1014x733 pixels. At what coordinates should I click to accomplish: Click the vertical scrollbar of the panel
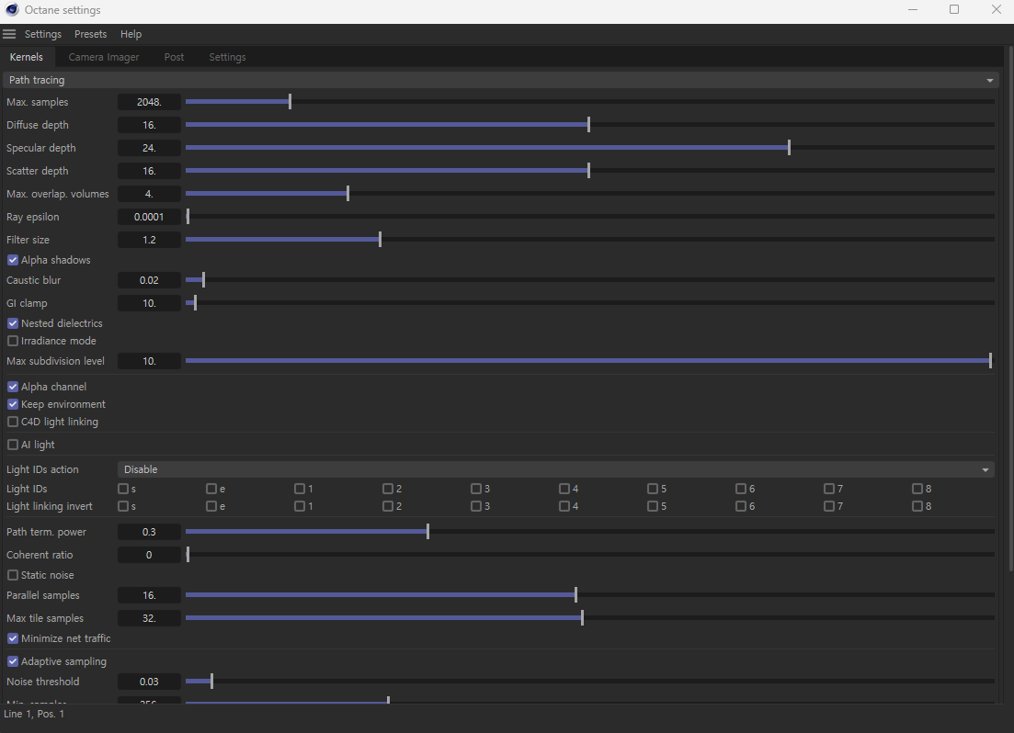(1010, 308)
